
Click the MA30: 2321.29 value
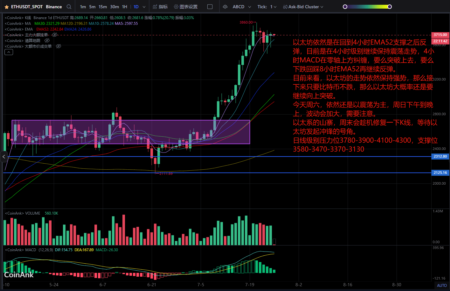[47, 24]
